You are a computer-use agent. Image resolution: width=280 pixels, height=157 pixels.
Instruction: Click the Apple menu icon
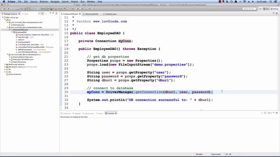pyautogui.click(x=3, y=1)
